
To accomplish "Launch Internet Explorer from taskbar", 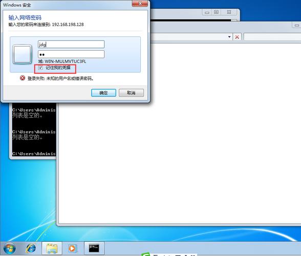I will [x=31, y=248].
